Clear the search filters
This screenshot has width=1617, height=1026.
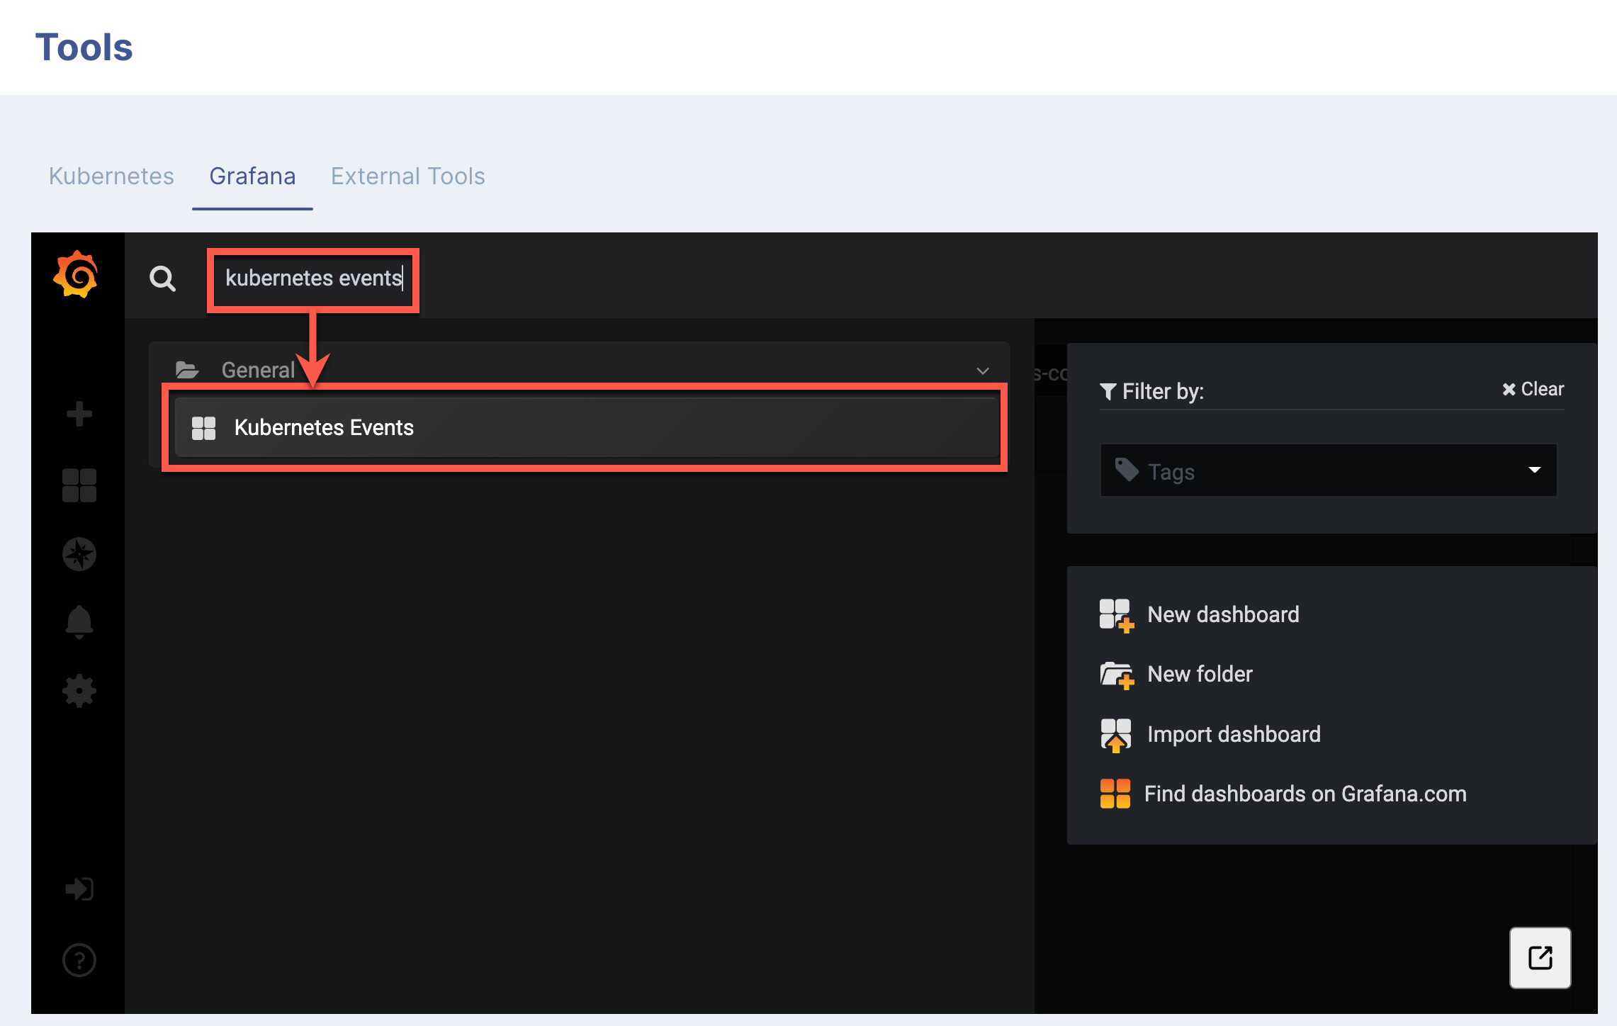(x=1533, y=389)
